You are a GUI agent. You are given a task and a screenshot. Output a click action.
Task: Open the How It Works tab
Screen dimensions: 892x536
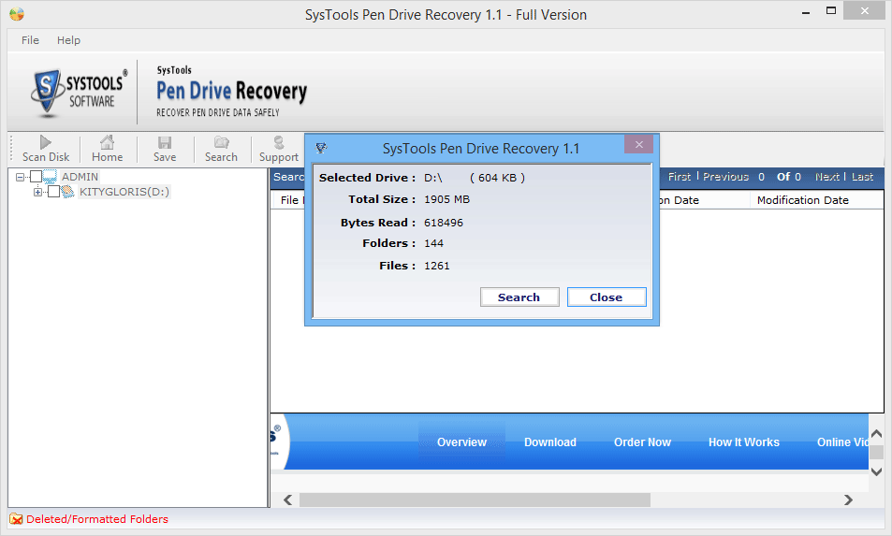pyautogui.click(x=743, y=442)
